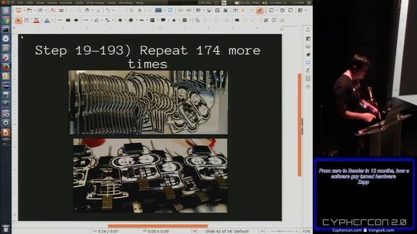Screen dimensions: 417x234
Task: Open the Tools menu
Action: 111,3
